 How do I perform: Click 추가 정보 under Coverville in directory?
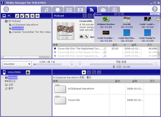(x=129, y=27)
